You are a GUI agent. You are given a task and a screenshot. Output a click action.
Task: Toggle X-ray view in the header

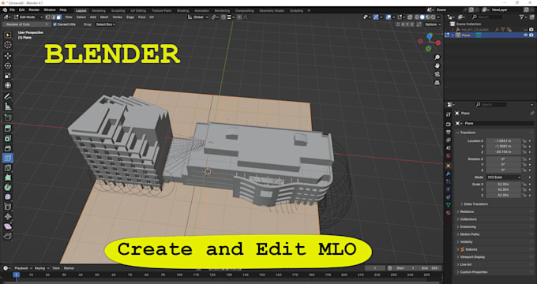(410, 17)
